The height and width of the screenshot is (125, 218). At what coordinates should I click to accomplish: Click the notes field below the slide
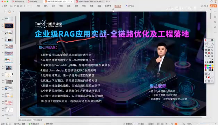pos(25,120)
